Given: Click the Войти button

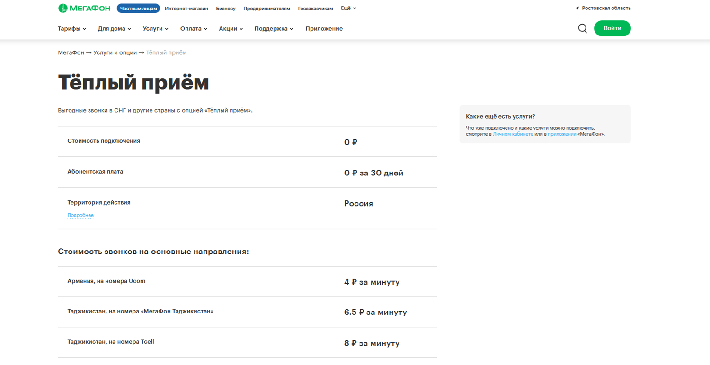Looking at the screenshot, I should (612, 28).
